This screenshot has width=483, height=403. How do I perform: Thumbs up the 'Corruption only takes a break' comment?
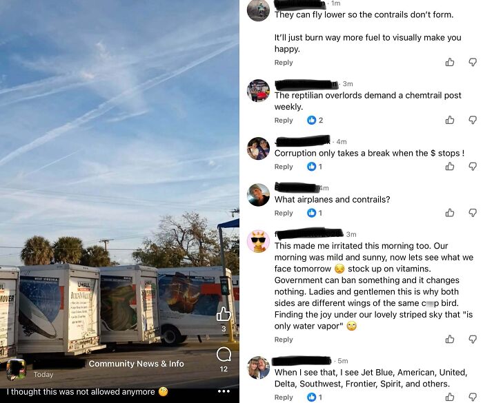(450, 167)
